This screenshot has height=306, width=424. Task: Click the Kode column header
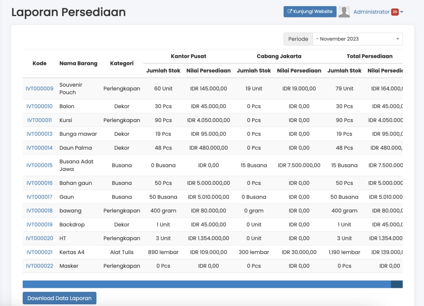click(x=39, y=63)
